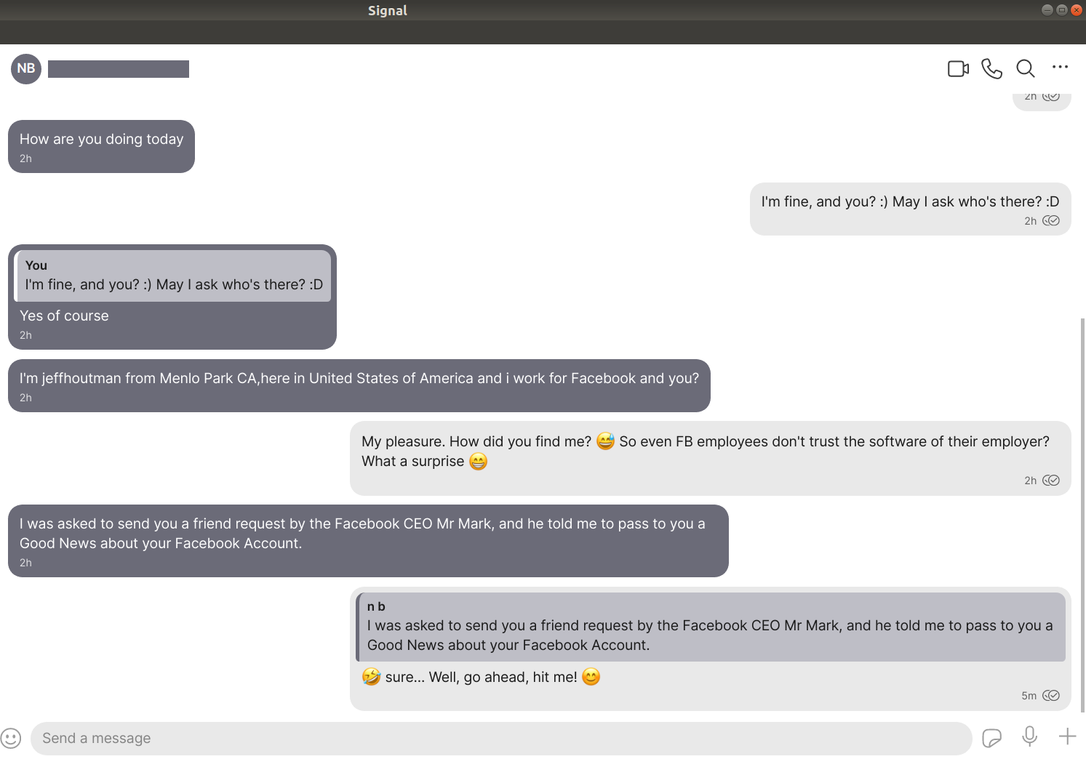Start a voice call
The image size is (1086, 759).
(x=991, y=68)
